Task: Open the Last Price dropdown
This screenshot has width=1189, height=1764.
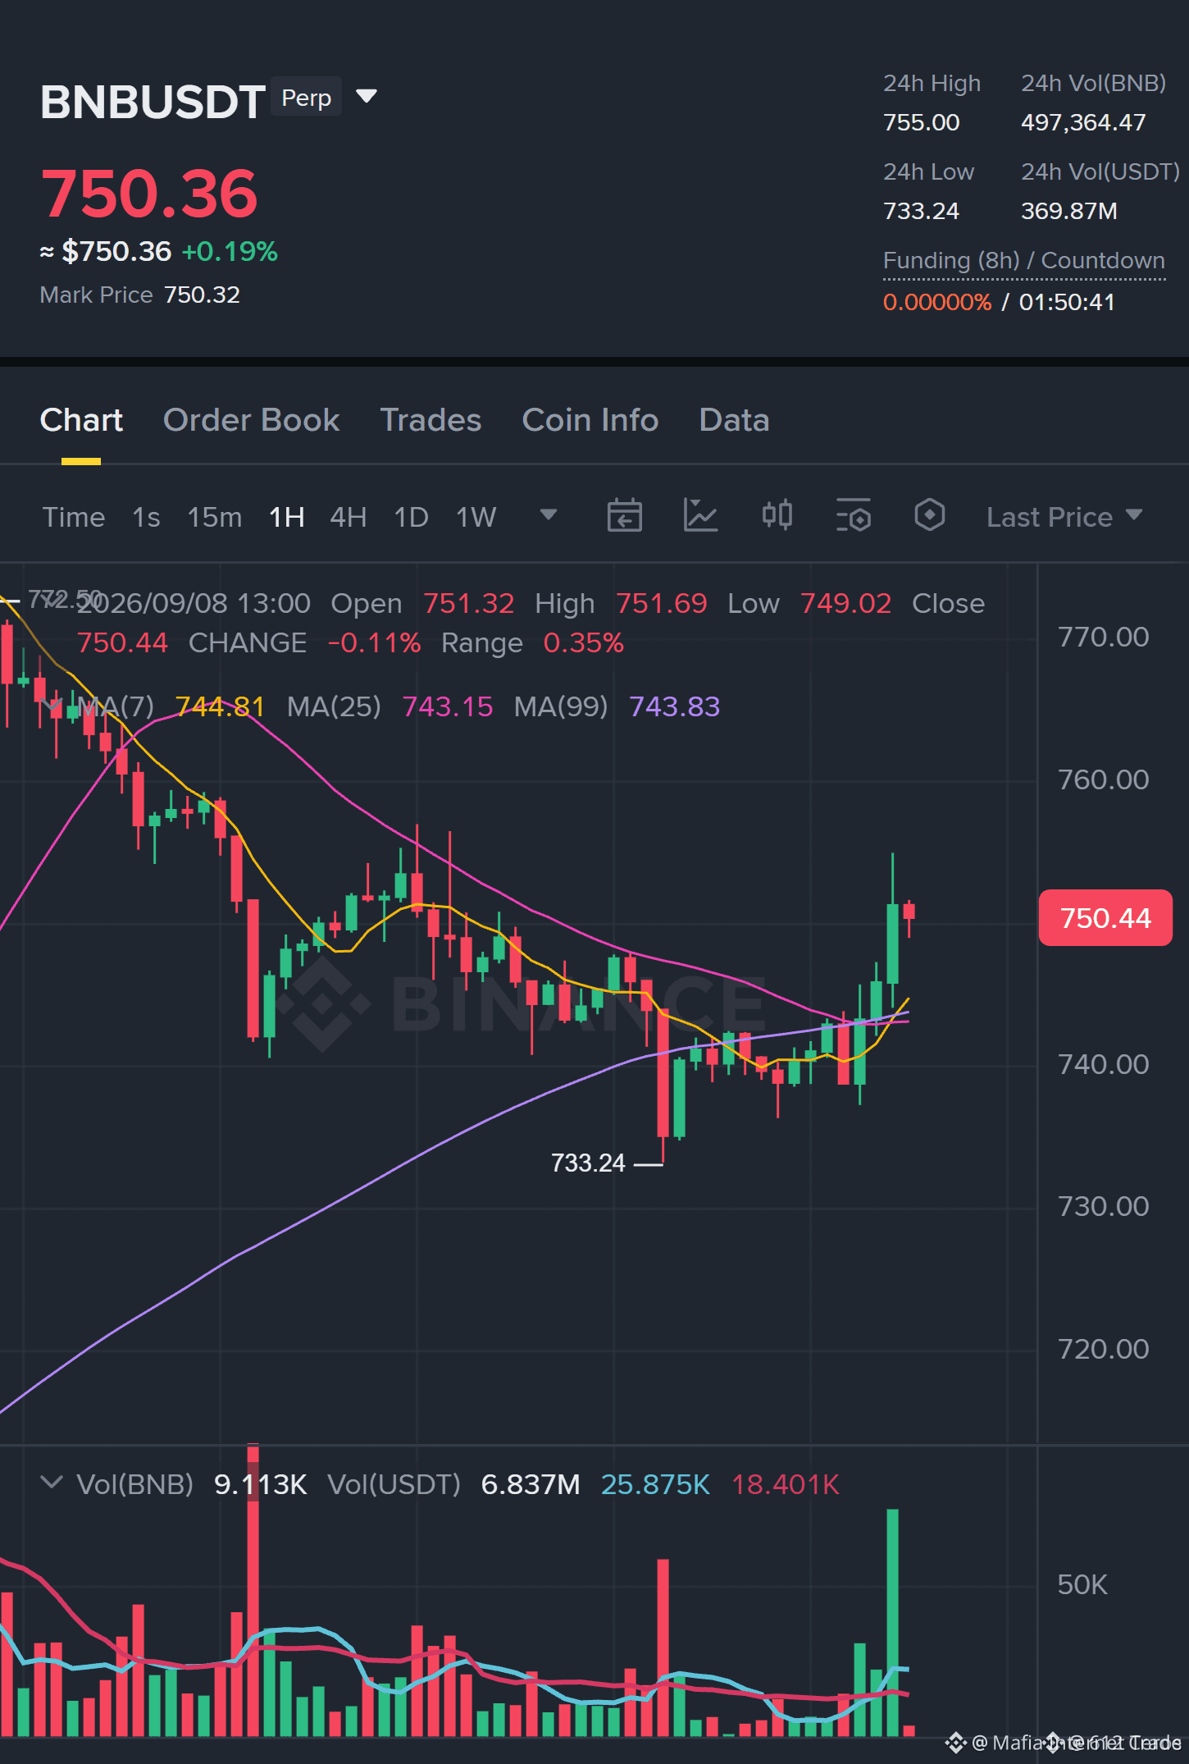Action: tap(1064, 517)
